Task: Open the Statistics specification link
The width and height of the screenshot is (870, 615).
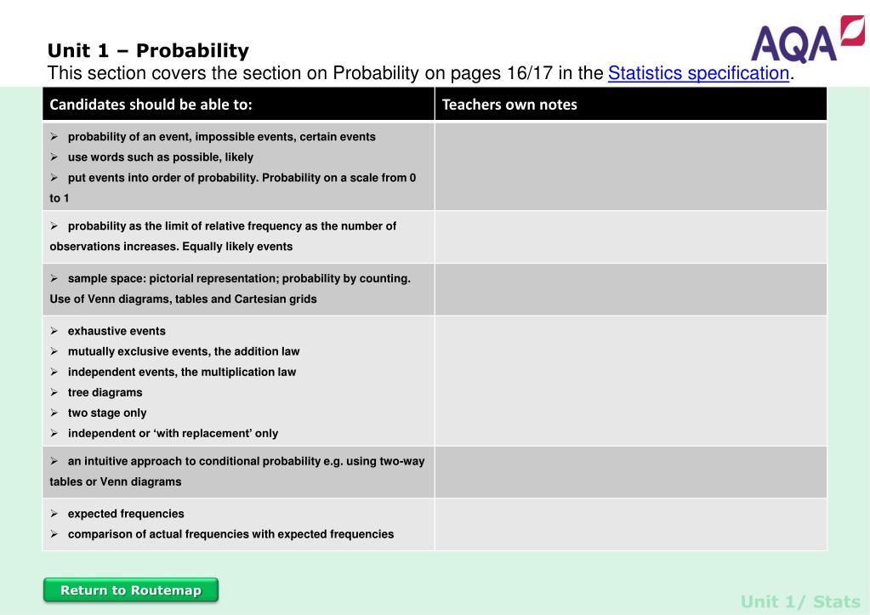Action: (x=698, y=73)
